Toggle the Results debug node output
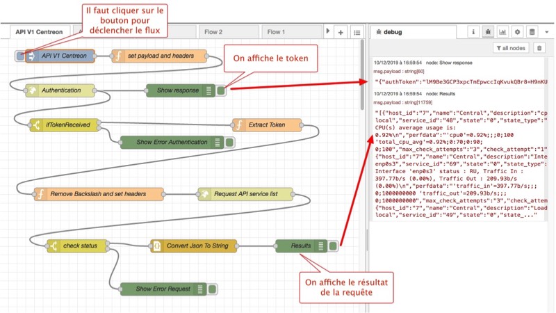This screenshot has width=556, height=313. tap(334, 246)
